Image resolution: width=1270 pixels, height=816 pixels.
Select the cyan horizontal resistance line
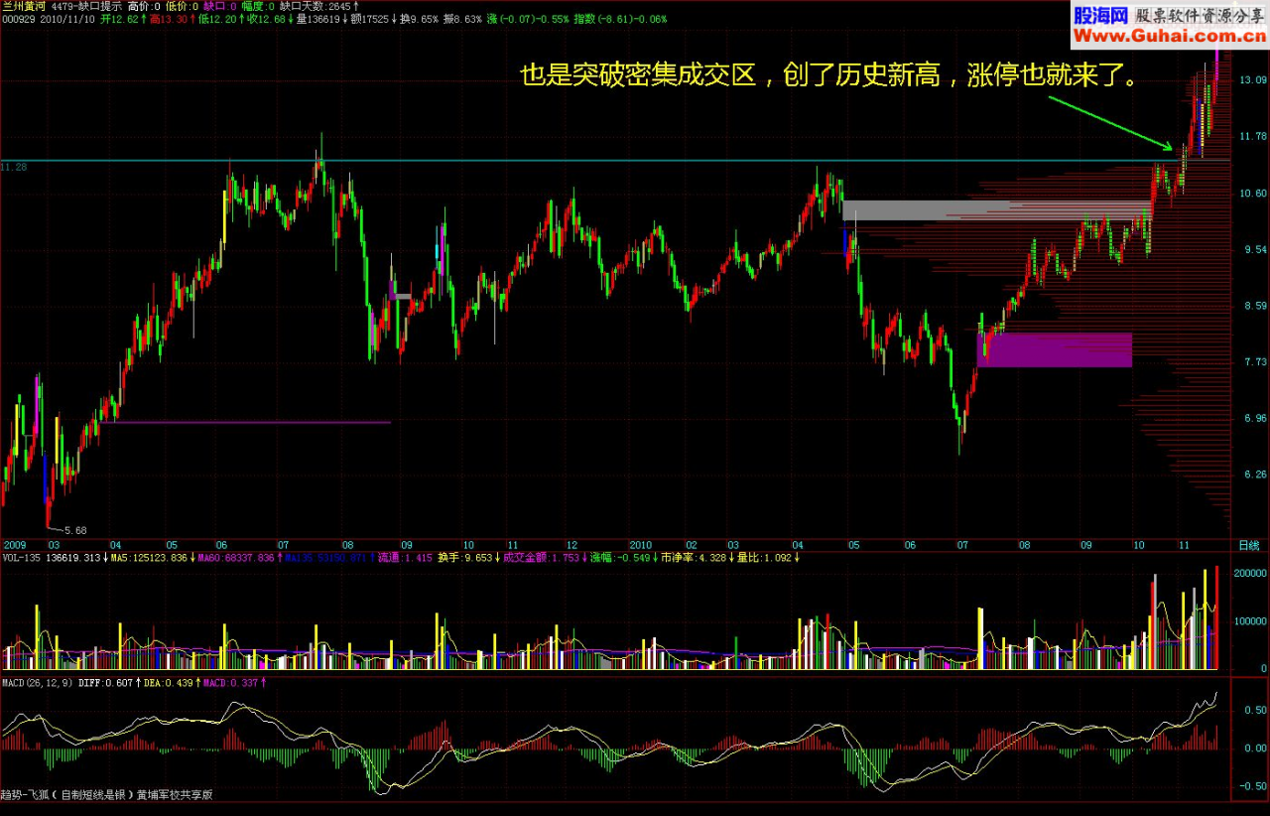[x=615, y=160]
